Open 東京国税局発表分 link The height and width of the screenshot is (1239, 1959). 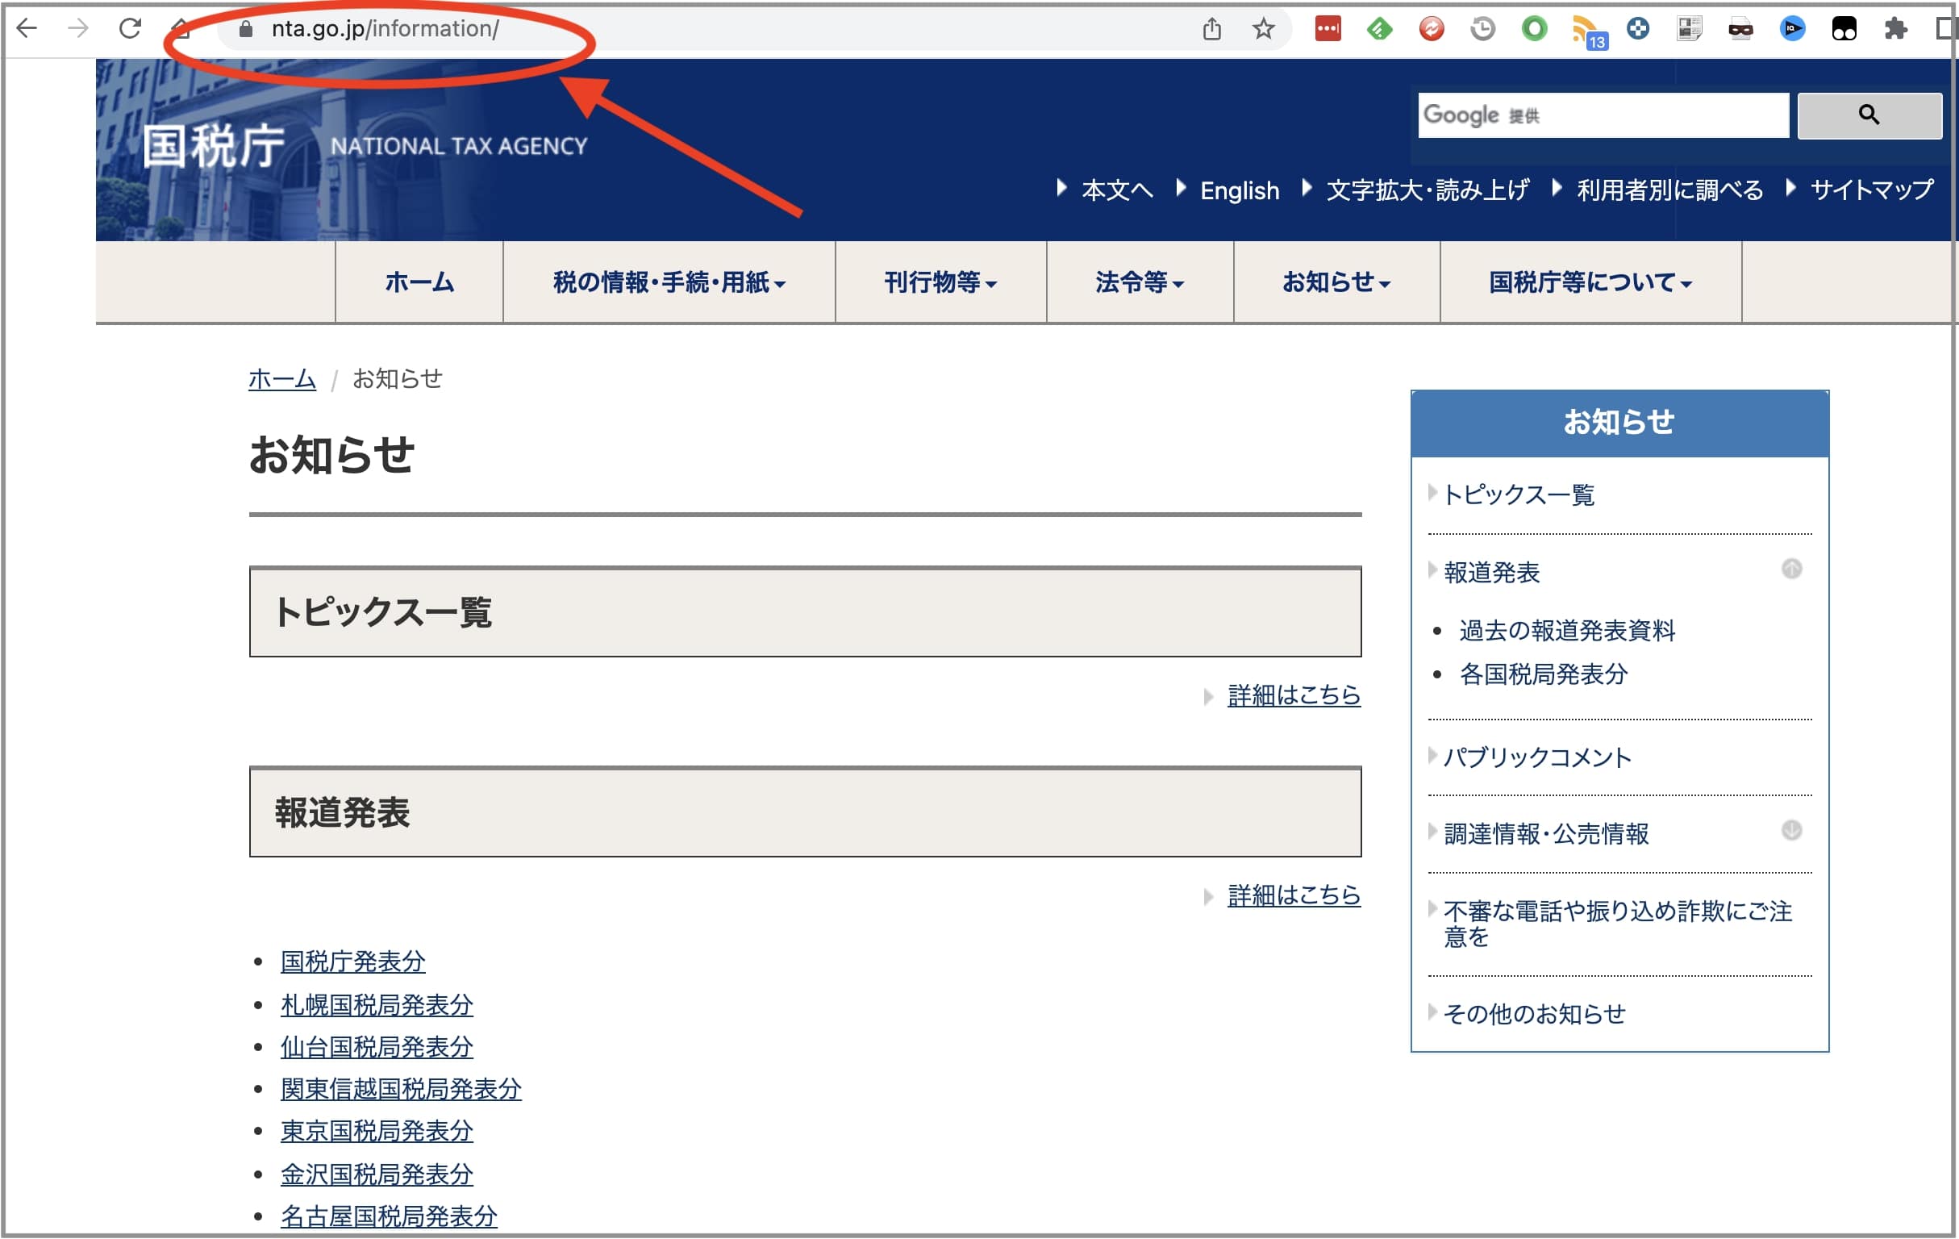click(x=377, y=1131)
